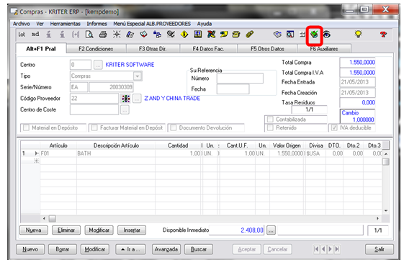
Task: Go to the last record navigation arrow
Action: [x=337, y=249]
